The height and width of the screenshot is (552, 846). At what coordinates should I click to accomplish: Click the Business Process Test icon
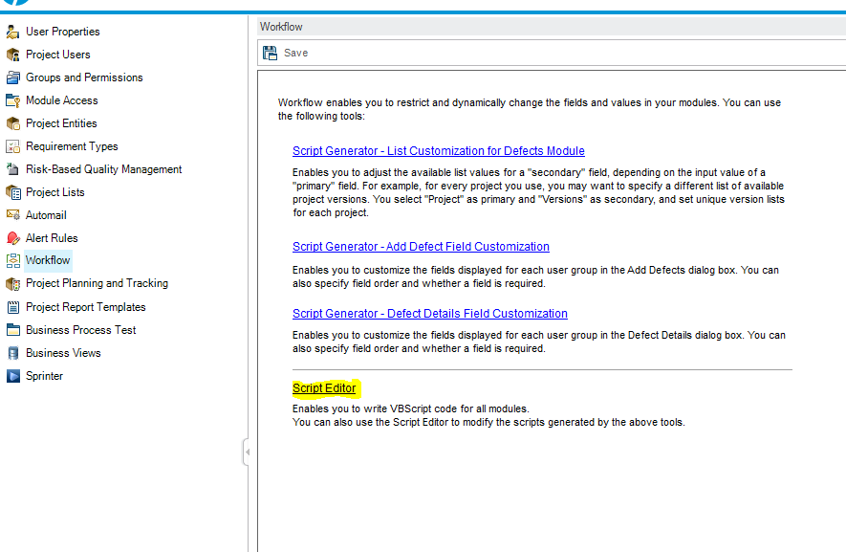point(13,330)
